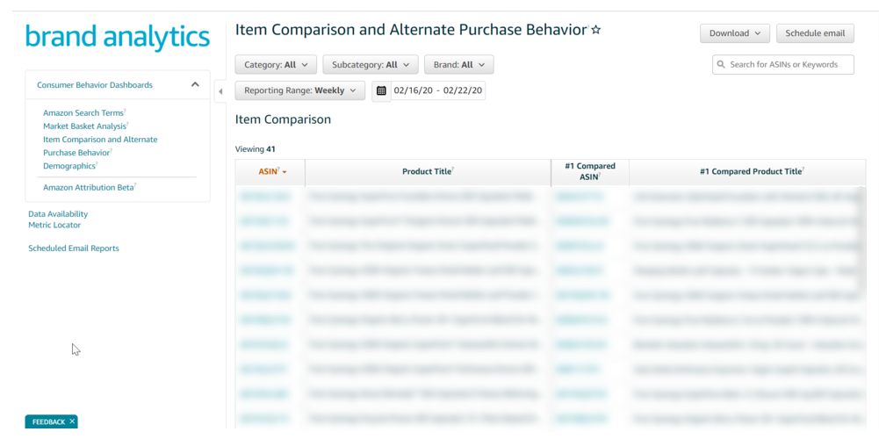Click the FEEDBACK tab button

click(x=47, y=421)
